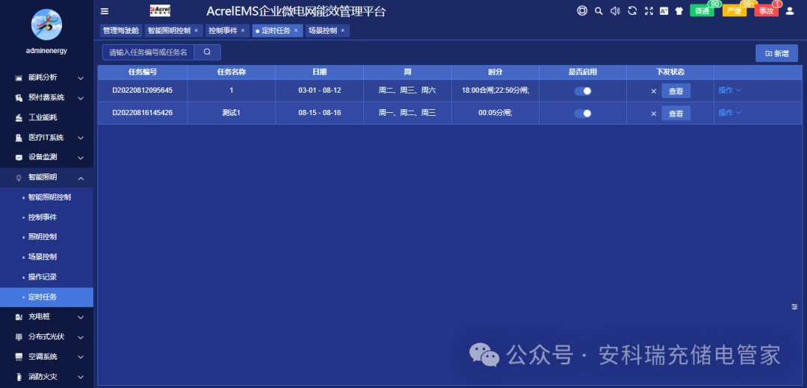Click the 设备监测 sidebar icon
The image size is (807, 388).
click(19, 158)
